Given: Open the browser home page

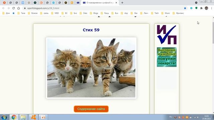Looking at the screenshot, I should pos(19,8).
